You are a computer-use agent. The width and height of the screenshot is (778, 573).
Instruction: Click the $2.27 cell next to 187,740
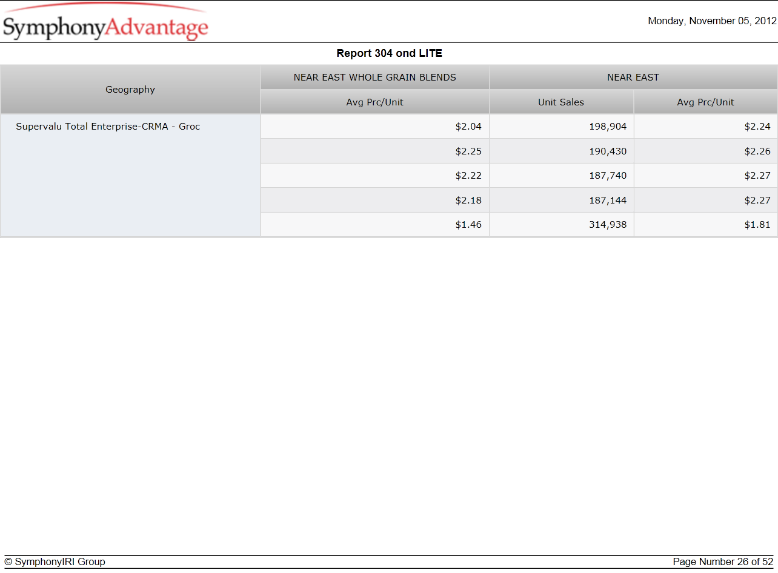(x=705, y=176)
